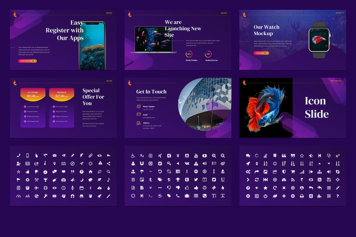Screen dimensions: 356x237
Task: Select the Skype logo icon
Action: coord(338,172)
